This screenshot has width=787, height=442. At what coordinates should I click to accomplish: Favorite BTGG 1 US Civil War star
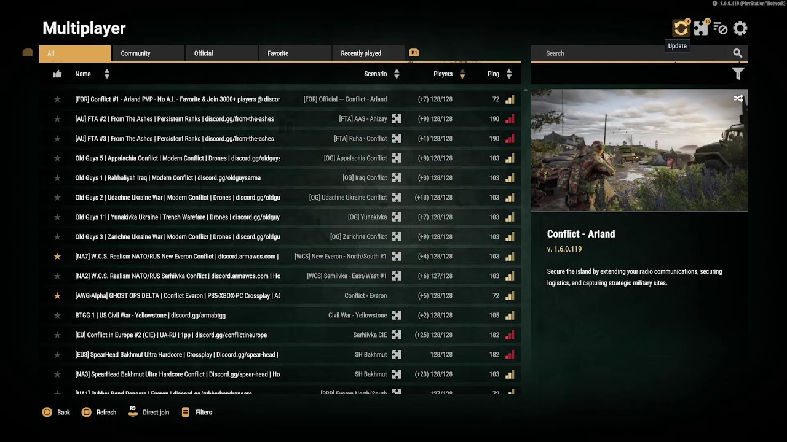click(57, 316)
